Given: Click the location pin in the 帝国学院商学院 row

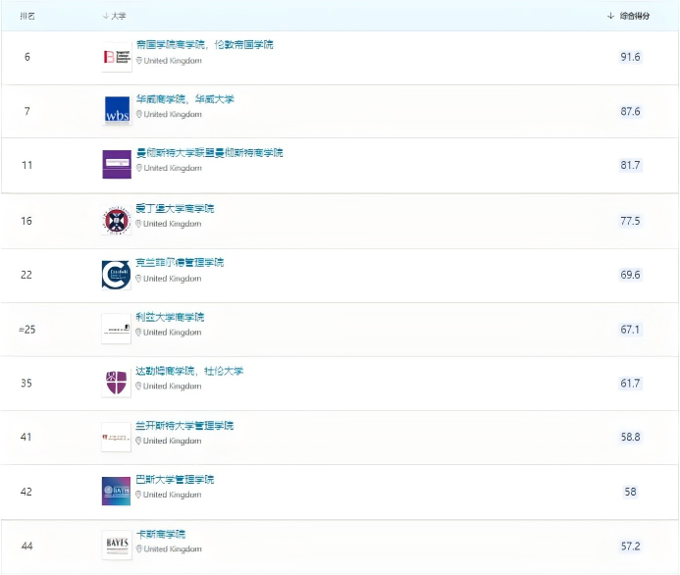Looking at the screenshot, I should 139,61.
